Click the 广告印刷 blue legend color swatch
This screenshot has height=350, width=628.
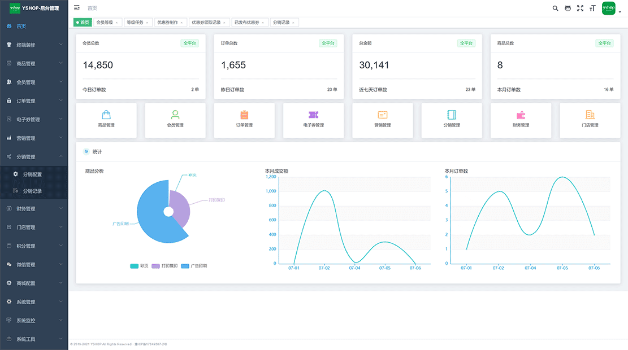click(x=185, y=266)
